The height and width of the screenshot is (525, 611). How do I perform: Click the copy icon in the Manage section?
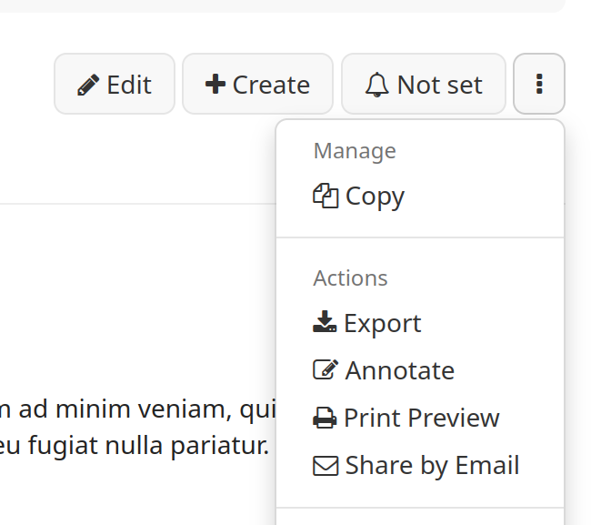click(x=325, y=196)
